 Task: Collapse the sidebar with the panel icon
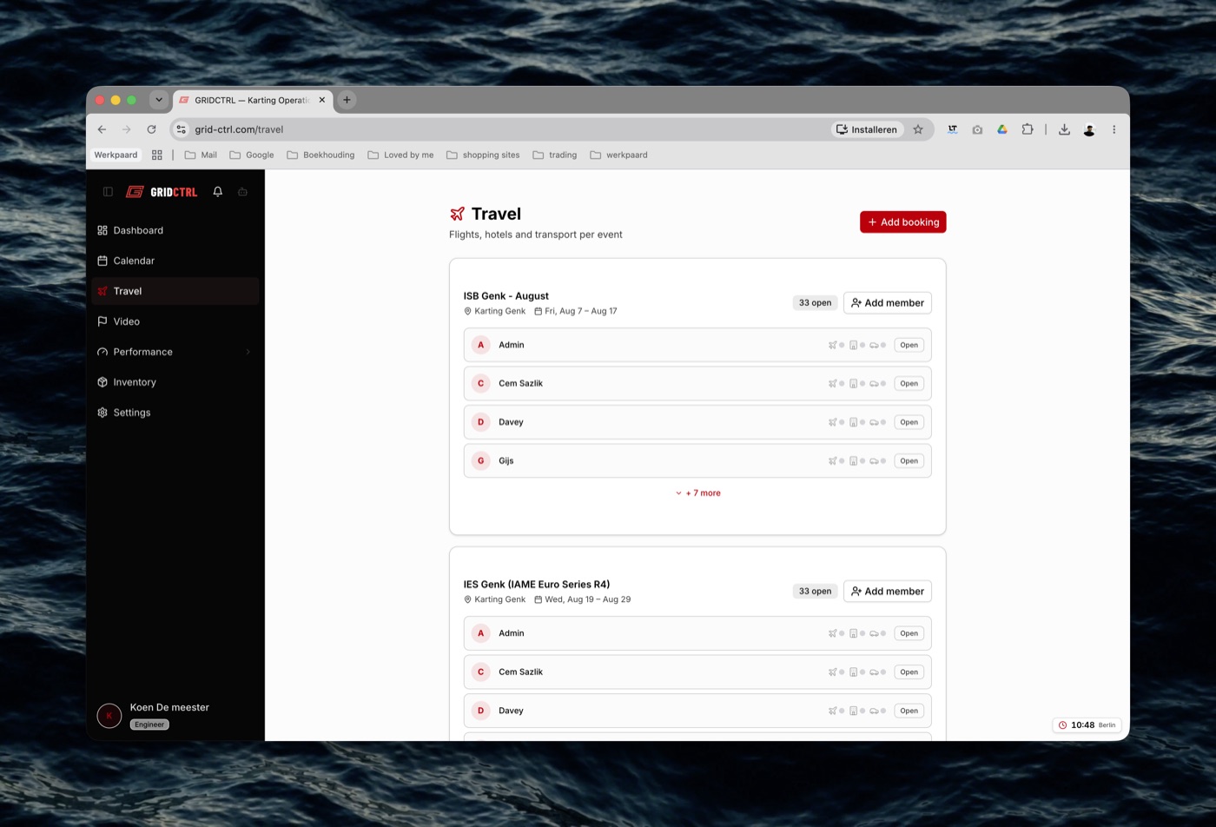(x=108, y=192)
